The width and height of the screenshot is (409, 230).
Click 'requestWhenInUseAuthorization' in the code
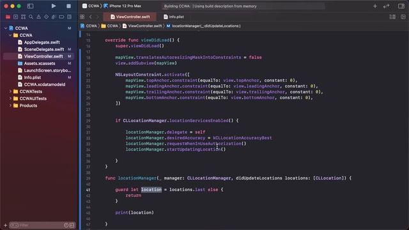[x=204, y=144]
